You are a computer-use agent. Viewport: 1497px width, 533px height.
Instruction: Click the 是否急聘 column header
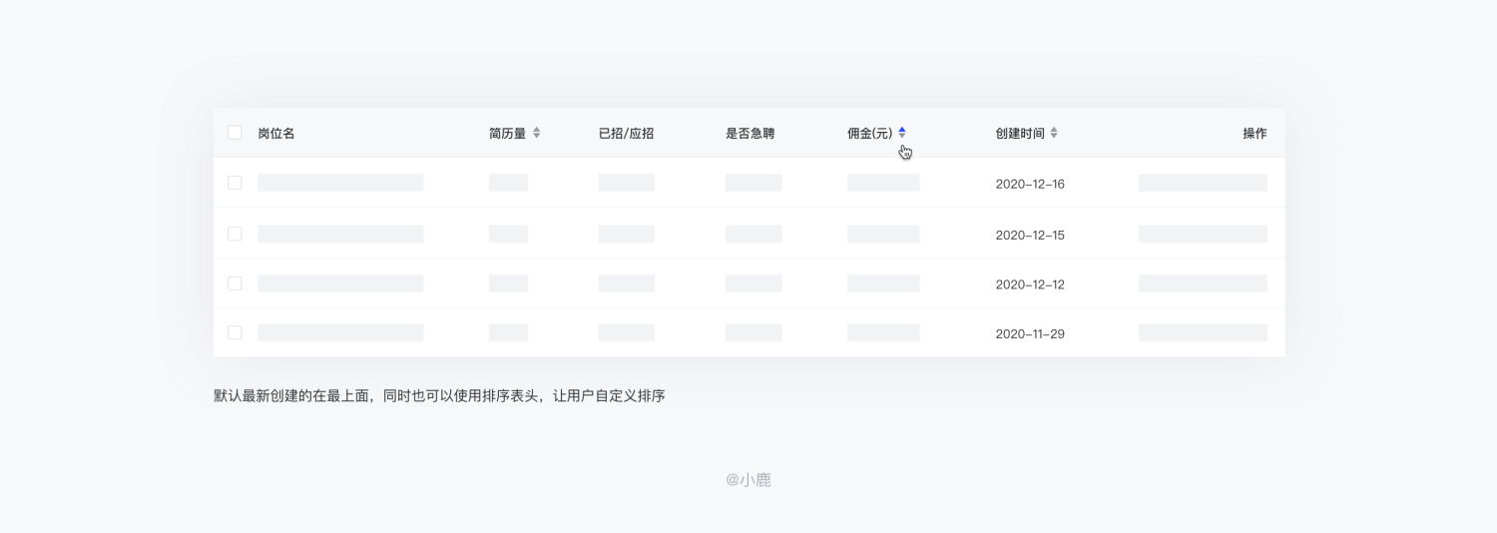point(750,133)
